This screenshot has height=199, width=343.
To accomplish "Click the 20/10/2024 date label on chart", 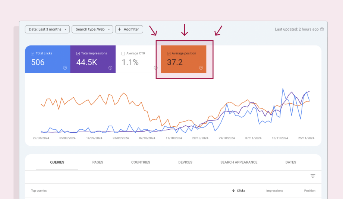I will [200, 138].
